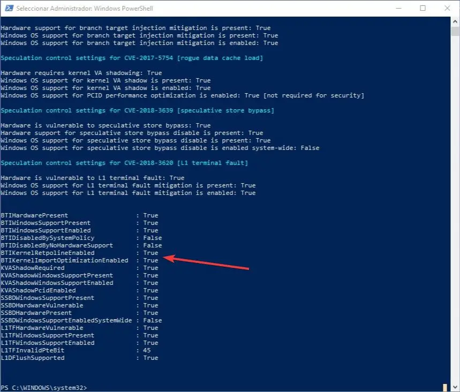Image resolution: width=460 pixels, height=392 pixels.
Task: Click the KVAShadowRequired row
Action: [x=79, y=268]
